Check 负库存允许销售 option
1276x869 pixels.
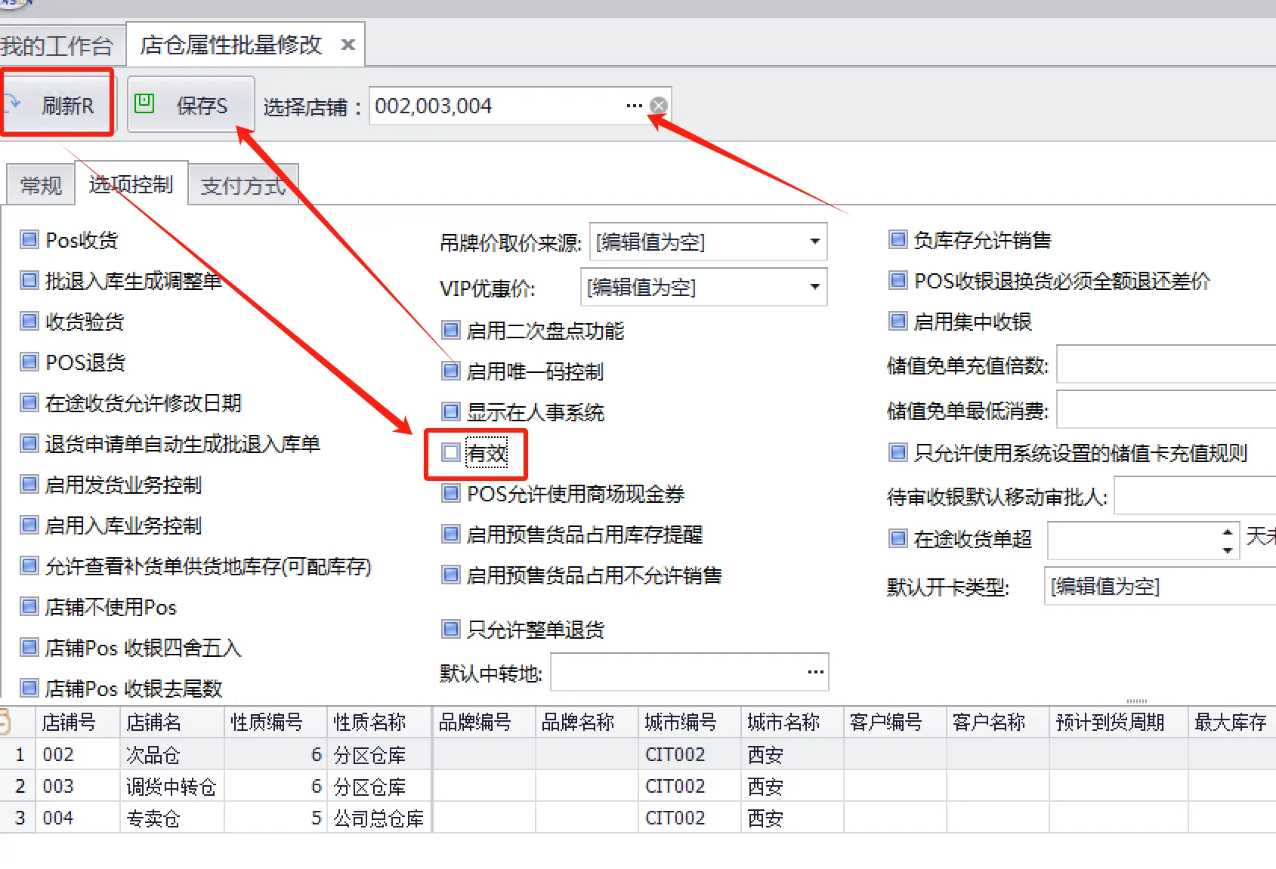(898, 240)
